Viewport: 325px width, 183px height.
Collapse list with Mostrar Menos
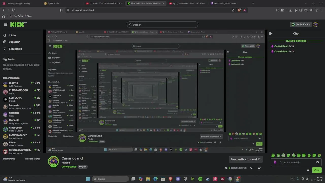coord(33,159)
